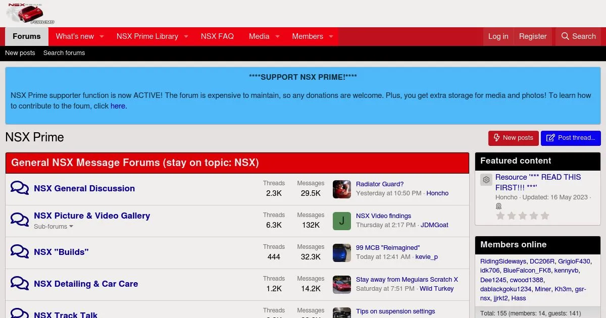Click the red New posts button

click(513, 138)
